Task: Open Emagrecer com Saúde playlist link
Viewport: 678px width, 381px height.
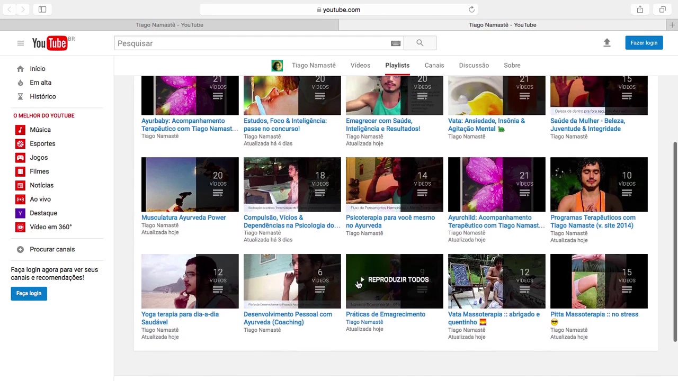Action: [383, 124]
